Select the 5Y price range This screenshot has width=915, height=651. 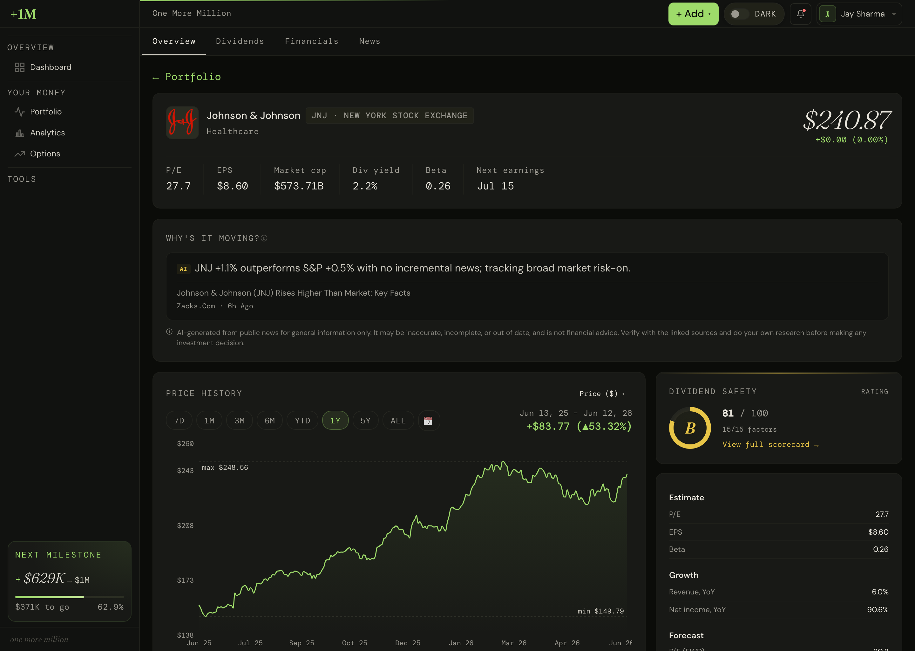[x=365, y=421]
